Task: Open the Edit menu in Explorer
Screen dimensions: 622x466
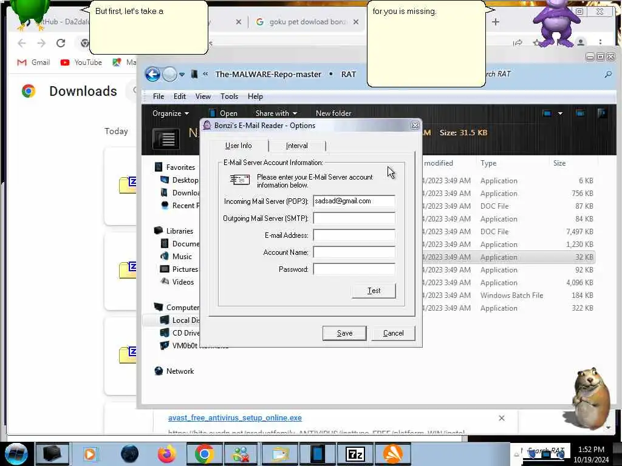Action: click(179, 96)
